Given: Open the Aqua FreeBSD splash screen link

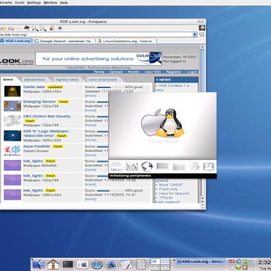Looking at the screenshot, I should [x=37, y=146].
